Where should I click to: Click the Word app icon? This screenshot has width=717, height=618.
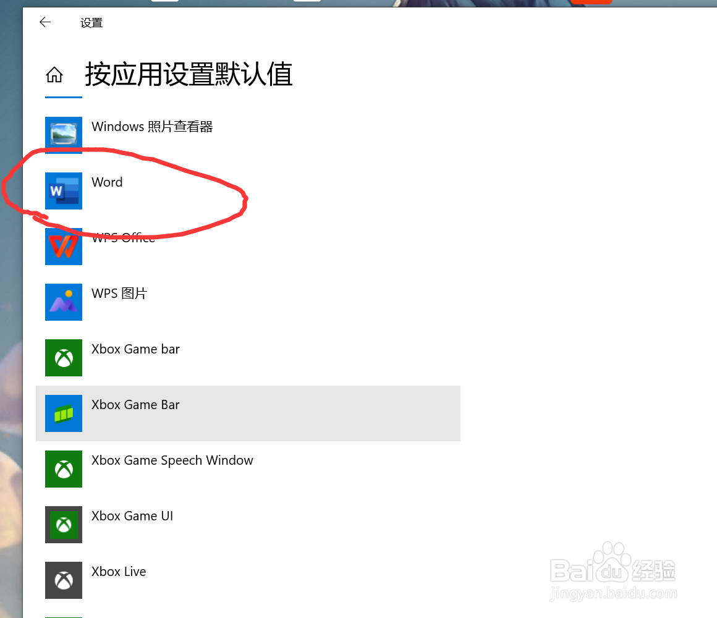click(x=64, y=190)
